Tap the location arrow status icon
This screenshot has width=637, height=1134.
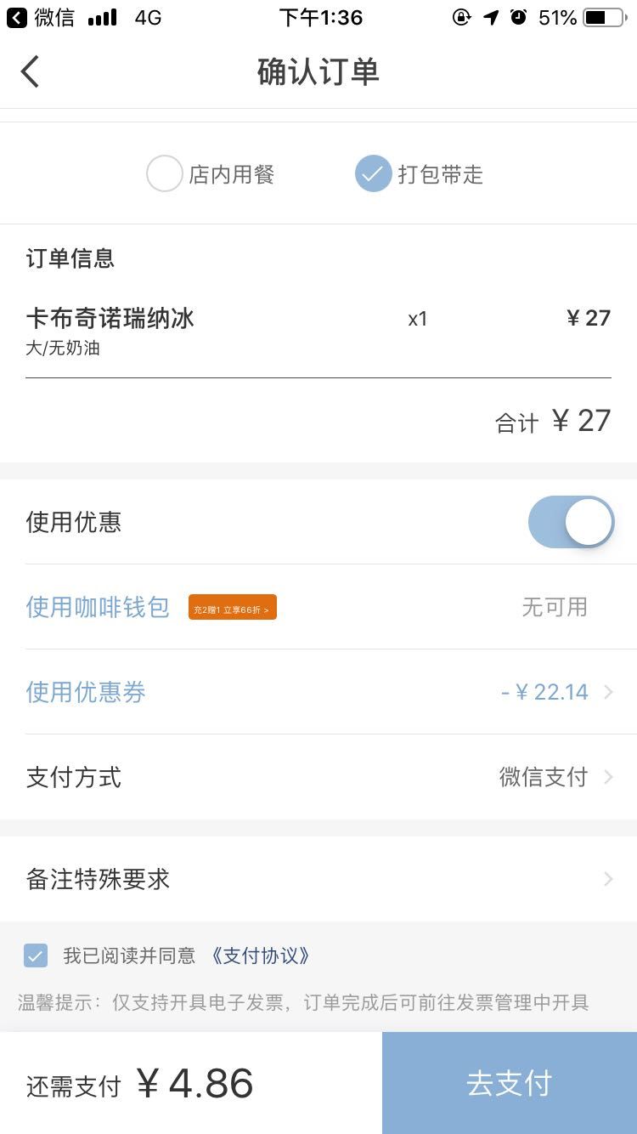(x=491, y=17)
